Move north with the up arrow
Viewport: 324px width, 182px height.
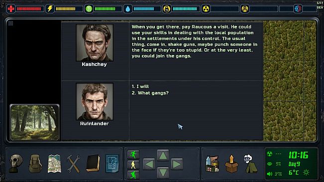tap(163, 155)
